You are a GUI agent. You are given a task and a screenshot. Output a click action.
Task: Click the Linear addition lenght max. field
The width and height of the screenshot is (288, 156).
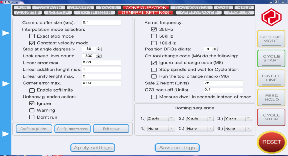pos(101,70)
